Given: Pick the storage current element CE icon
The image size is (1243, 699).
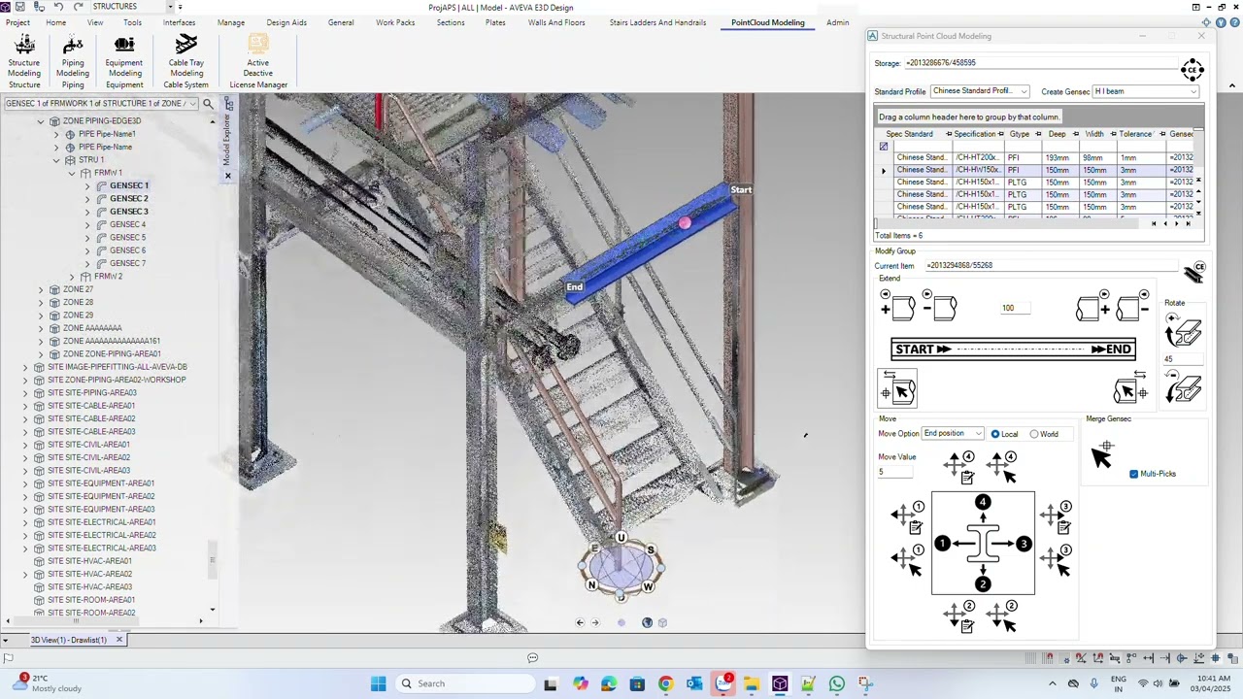Looking at the screenshot, I should [1193, 69].
